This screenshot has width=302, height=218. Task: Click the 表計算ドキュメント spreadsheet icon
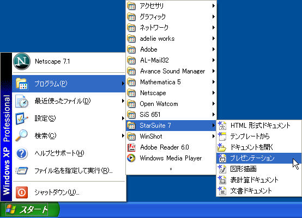pyautogui.click(x=222, y=180)
